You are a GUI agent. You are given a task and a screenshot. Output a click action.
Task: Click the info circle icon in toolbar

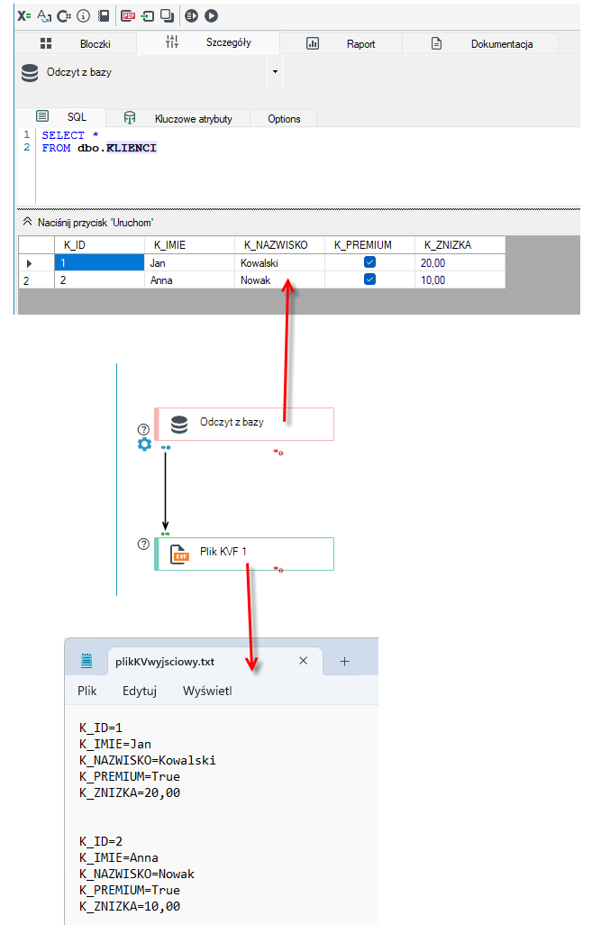84,16
